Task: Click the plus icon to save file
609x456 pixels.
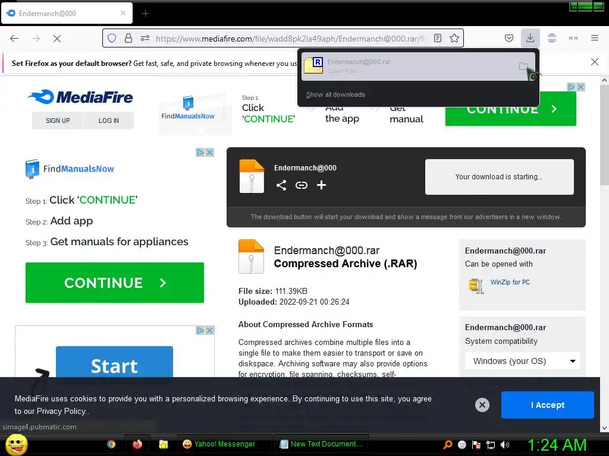Action: (321, 185)
